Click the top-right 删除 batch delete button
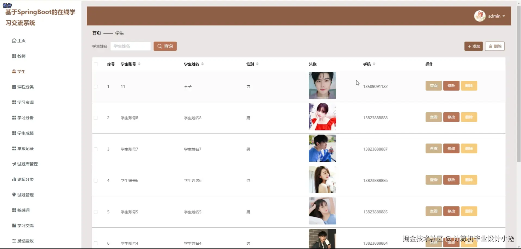The width and height of the screenshot is (521, 249). (495, 46)
